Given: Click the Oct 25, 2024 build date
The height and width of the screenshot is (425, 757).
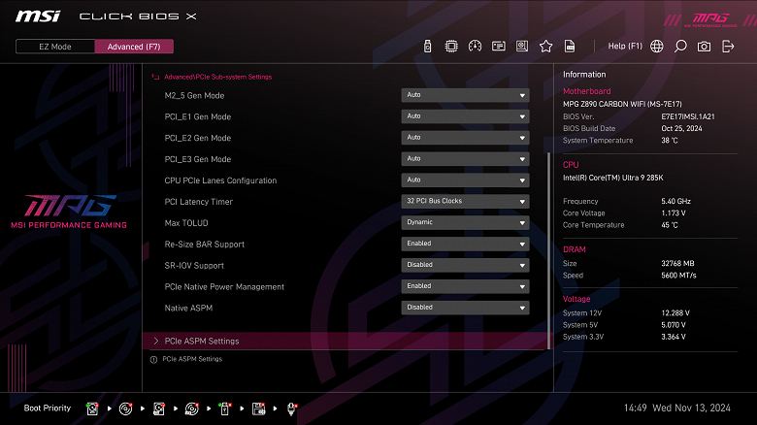Looking at the screenshot, I should (681, 128).
